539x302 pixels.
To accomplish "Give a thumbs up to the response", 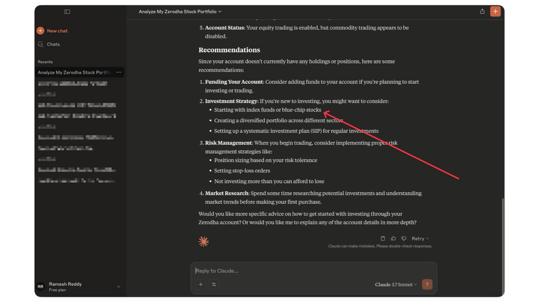I will pos(393,238).
